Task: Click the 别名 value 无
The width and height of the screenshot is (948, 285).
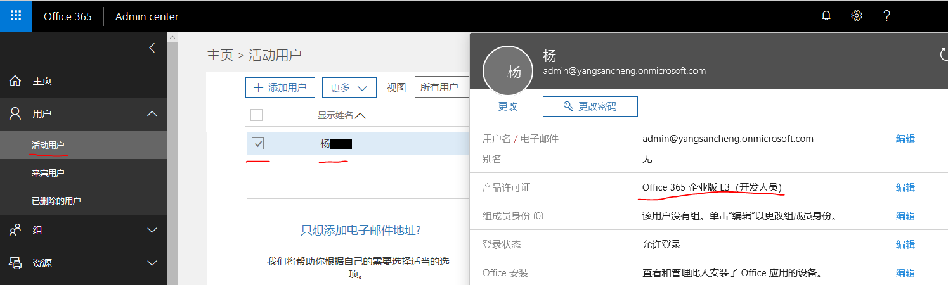Action: (647, 159)
